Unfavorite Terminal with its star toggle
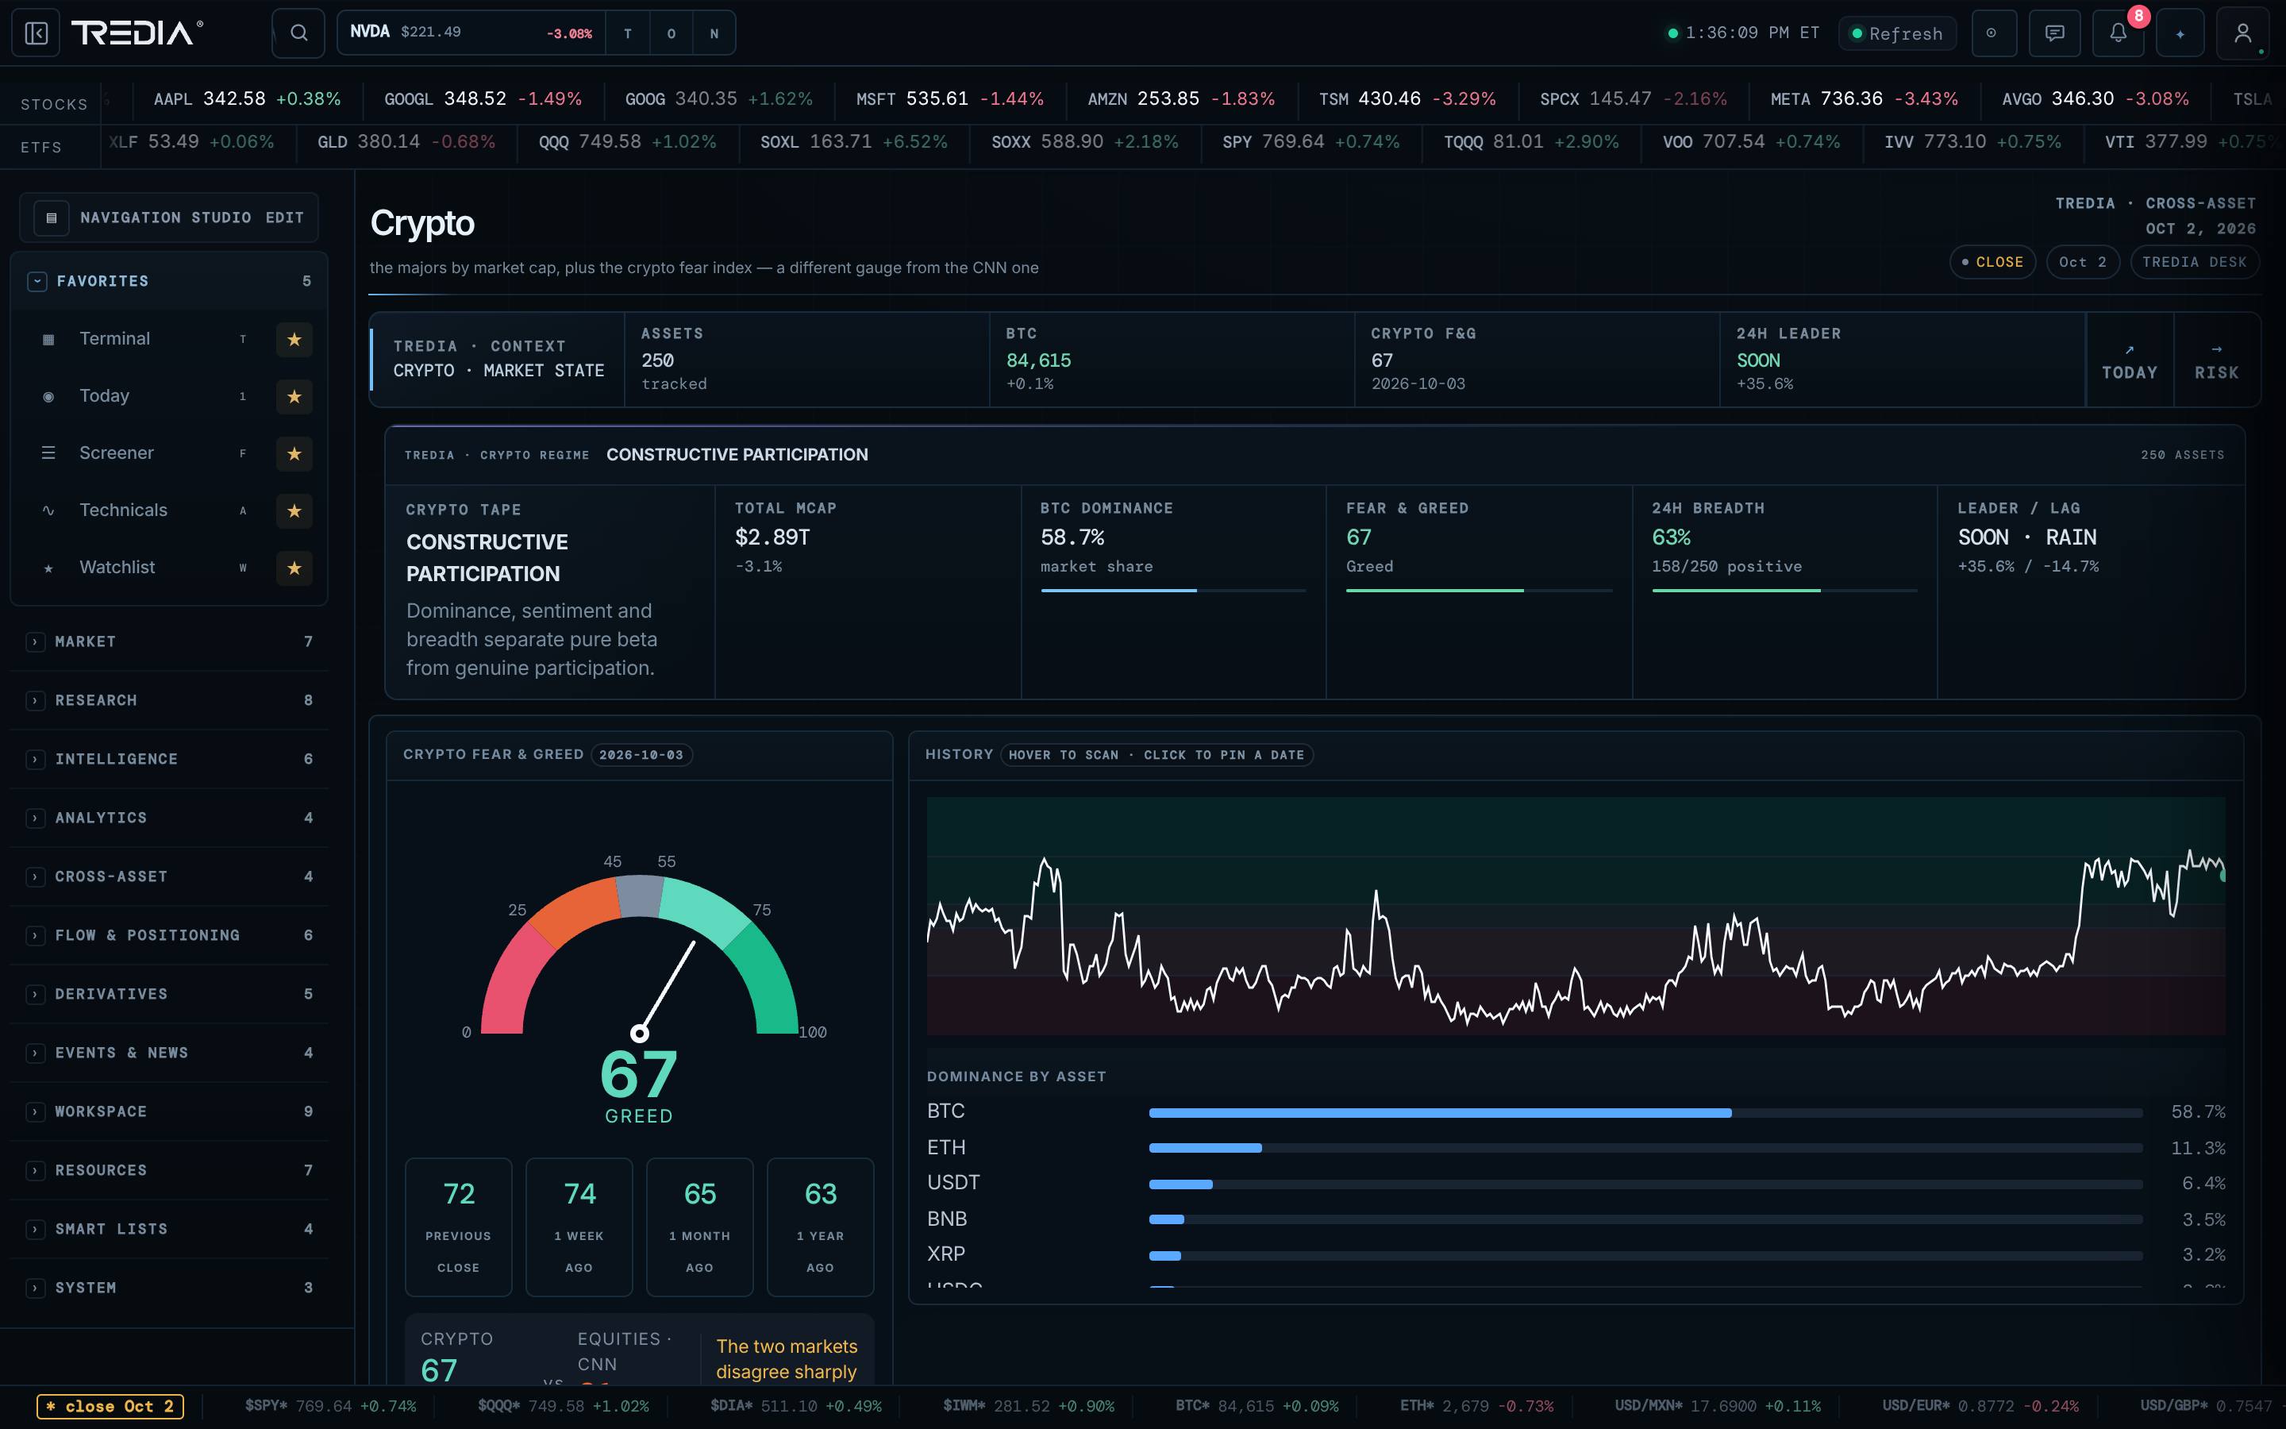 pos(294,339)
